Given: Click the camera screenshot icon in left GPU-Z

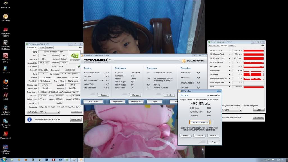Looking at the screenshot, I should [80, 47].
